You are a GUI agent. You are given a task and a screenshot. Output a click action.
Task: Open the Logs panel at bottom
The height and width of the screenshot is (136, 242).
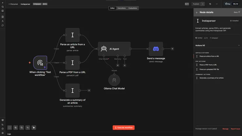(9, 134)
